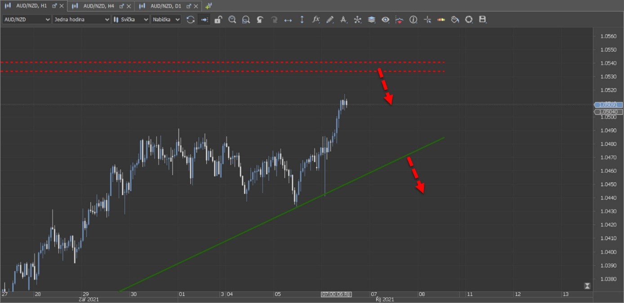Click the 1.05091 current price label
Image resolution: width=624 pixels, height=303 pixels.
coord(608,105)
